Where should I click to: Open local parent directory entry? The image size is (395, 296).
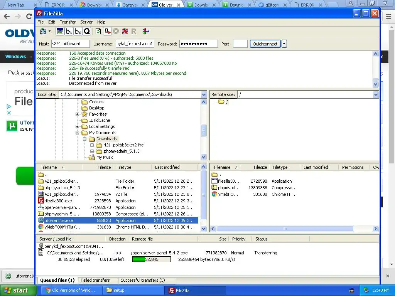coord(42,175)
